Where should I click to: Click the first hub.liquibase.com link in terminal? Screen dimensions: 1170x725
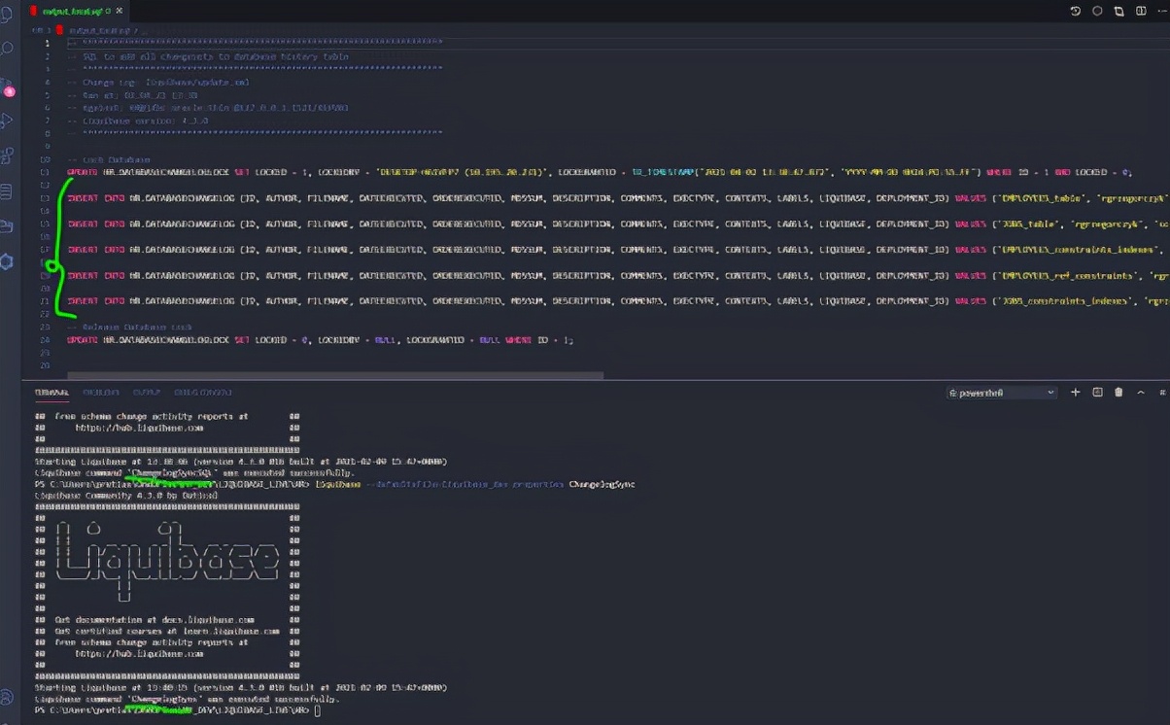point(140,428)
